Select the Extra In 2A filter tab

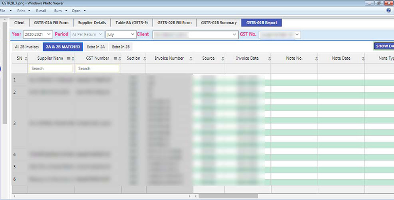pyautogui.click(x=96, y=47)
